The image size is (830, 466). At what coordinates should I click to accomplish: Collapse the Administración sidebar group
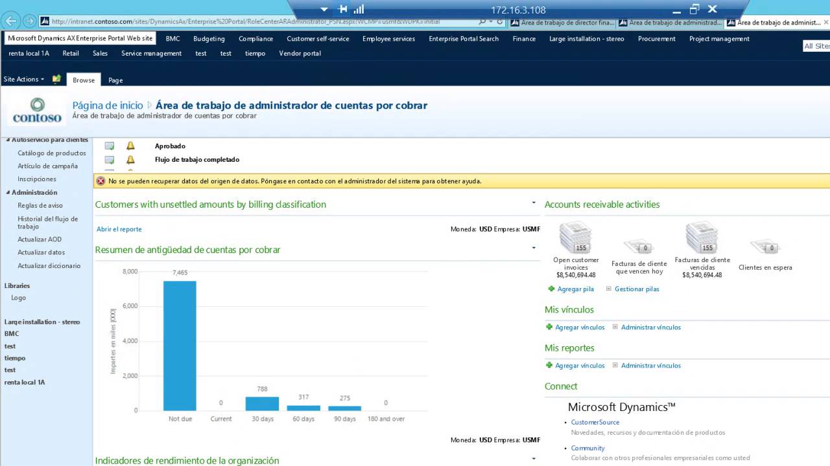click(8, 192)
